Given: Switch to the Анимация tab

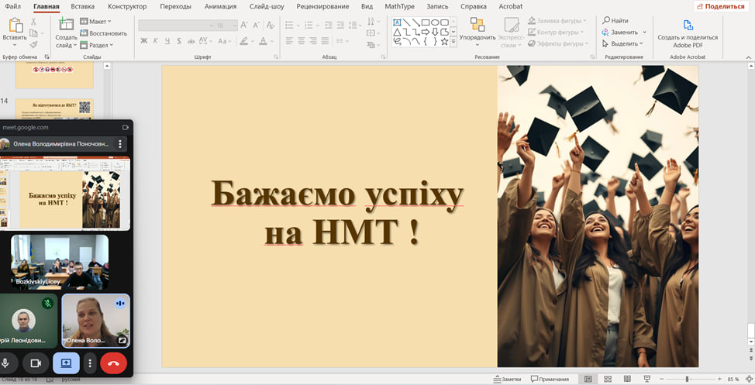Looking at the screenshot, I should click(221, 6).
